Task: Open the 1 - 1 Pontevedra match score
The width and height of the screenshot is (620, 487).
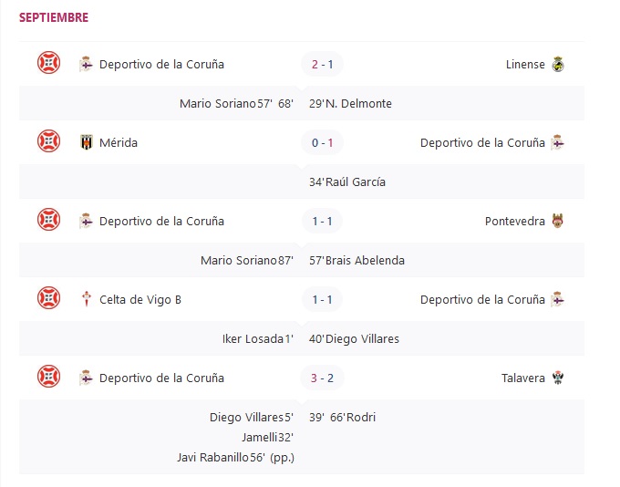Action: tap(323, 222)
